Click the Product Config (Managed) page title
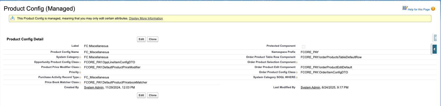 pyautogui.click(x=39, y=9)
